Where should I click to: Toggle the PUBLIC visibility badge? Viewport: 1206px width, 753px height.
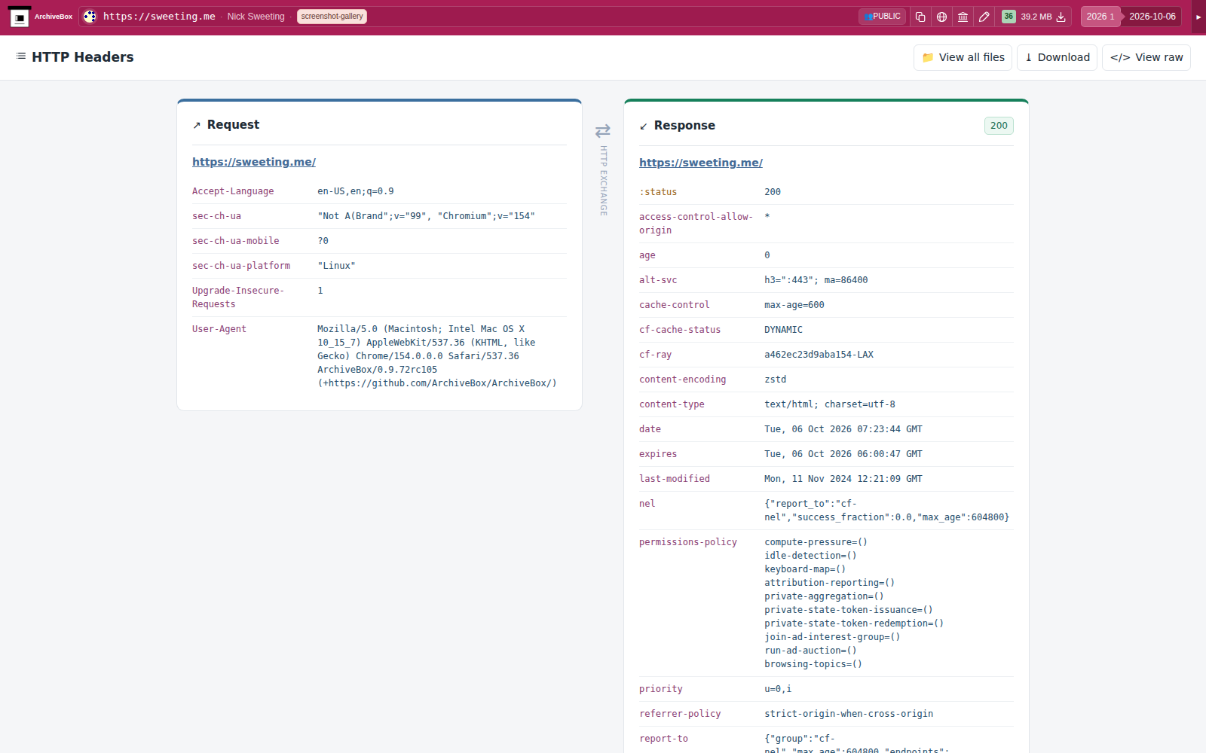[882, 17]
